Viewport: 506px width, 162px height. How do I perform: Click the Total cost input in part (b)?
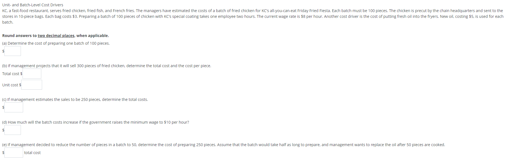coord(32,73)
